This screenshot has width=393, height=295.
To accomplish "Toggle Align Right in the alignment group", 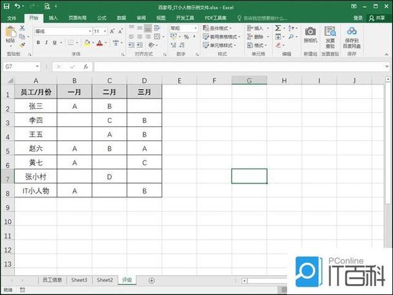I will (148, 37).
